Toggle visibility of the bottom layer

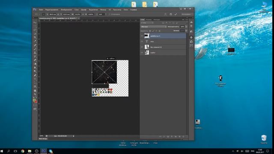[x=142, y=52]
